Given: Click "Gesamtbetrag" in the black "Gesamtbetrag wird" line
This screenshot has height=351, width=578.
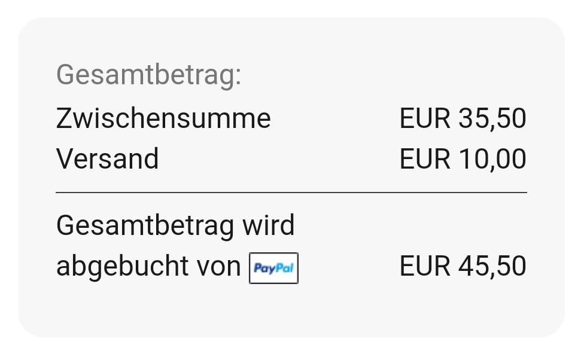Looking at the screenshot, I should pyautogui.click(x=145, y=226).
